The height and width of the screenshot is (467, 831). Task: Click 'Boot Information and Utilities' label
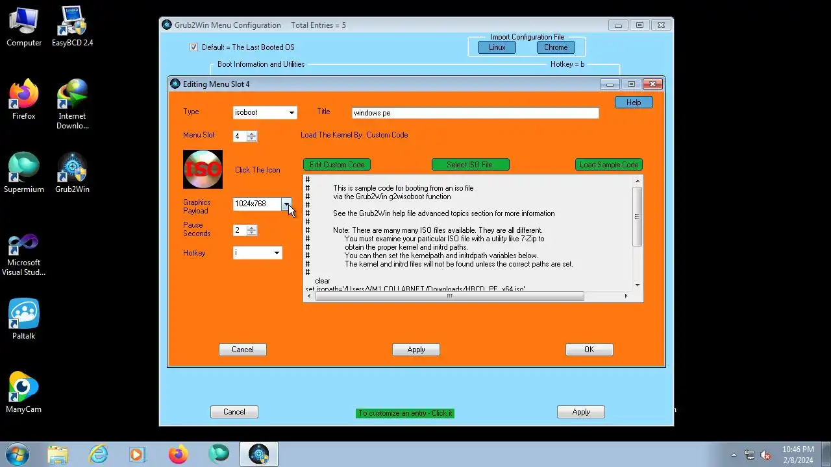[261, 64]
